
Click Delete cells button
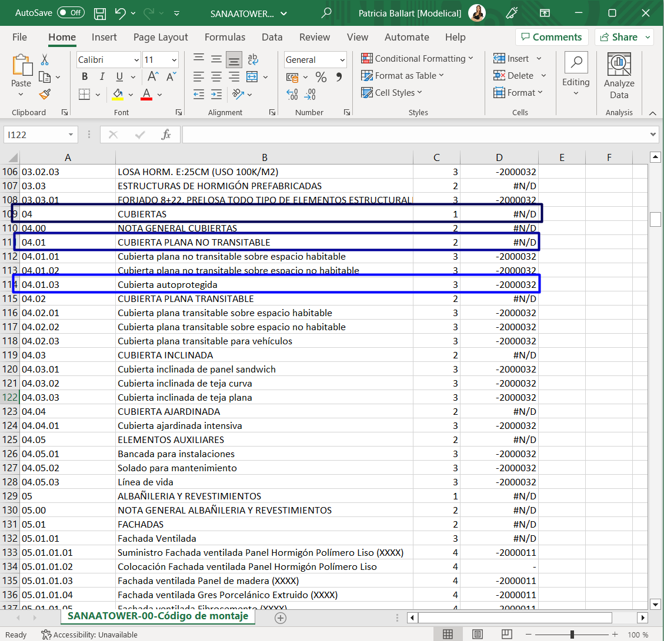[x=513, y=75]
